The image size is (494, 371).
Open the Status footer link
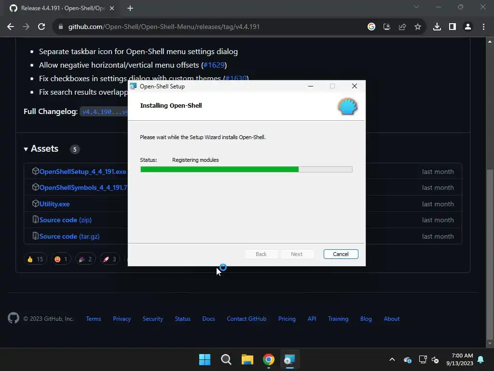tap(183, 319)
